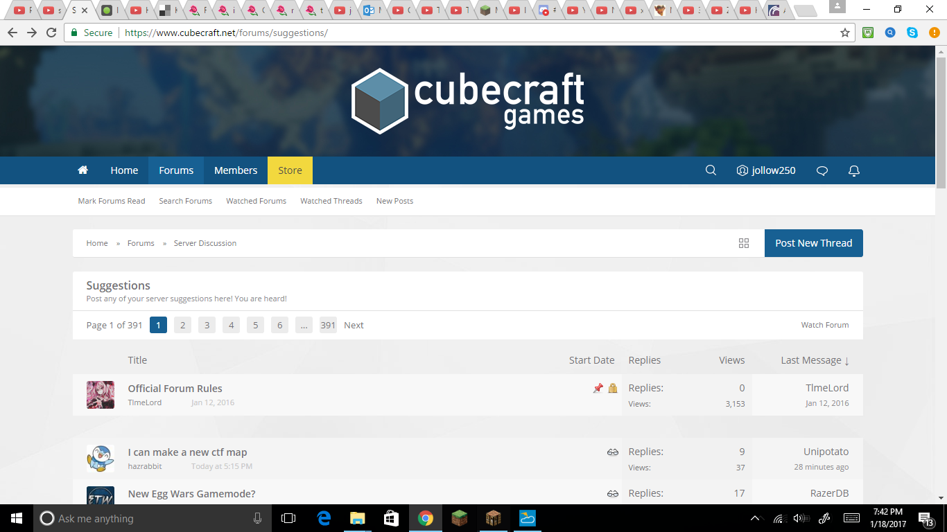Click the green extension icon in Chrome toolbar

click(x=868, y=33)
